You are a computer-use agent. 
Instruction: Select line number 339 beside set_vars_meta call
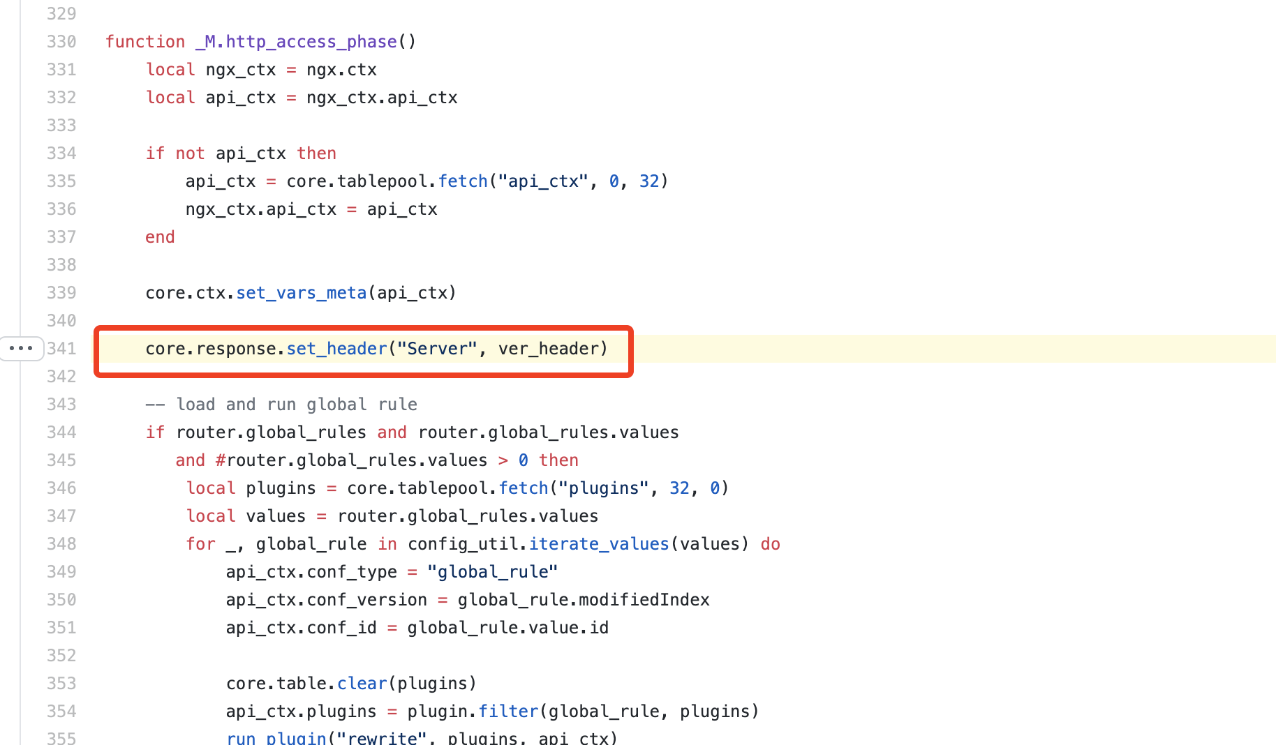pos(61,292)
